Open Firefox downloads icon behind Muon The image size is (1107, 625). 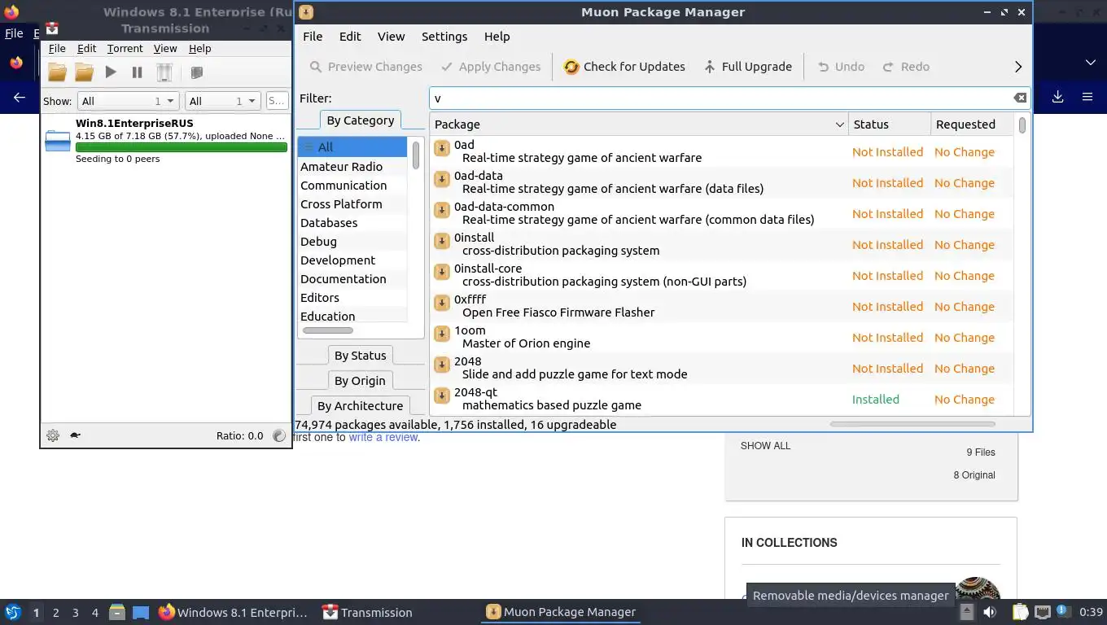(1057, 97)
